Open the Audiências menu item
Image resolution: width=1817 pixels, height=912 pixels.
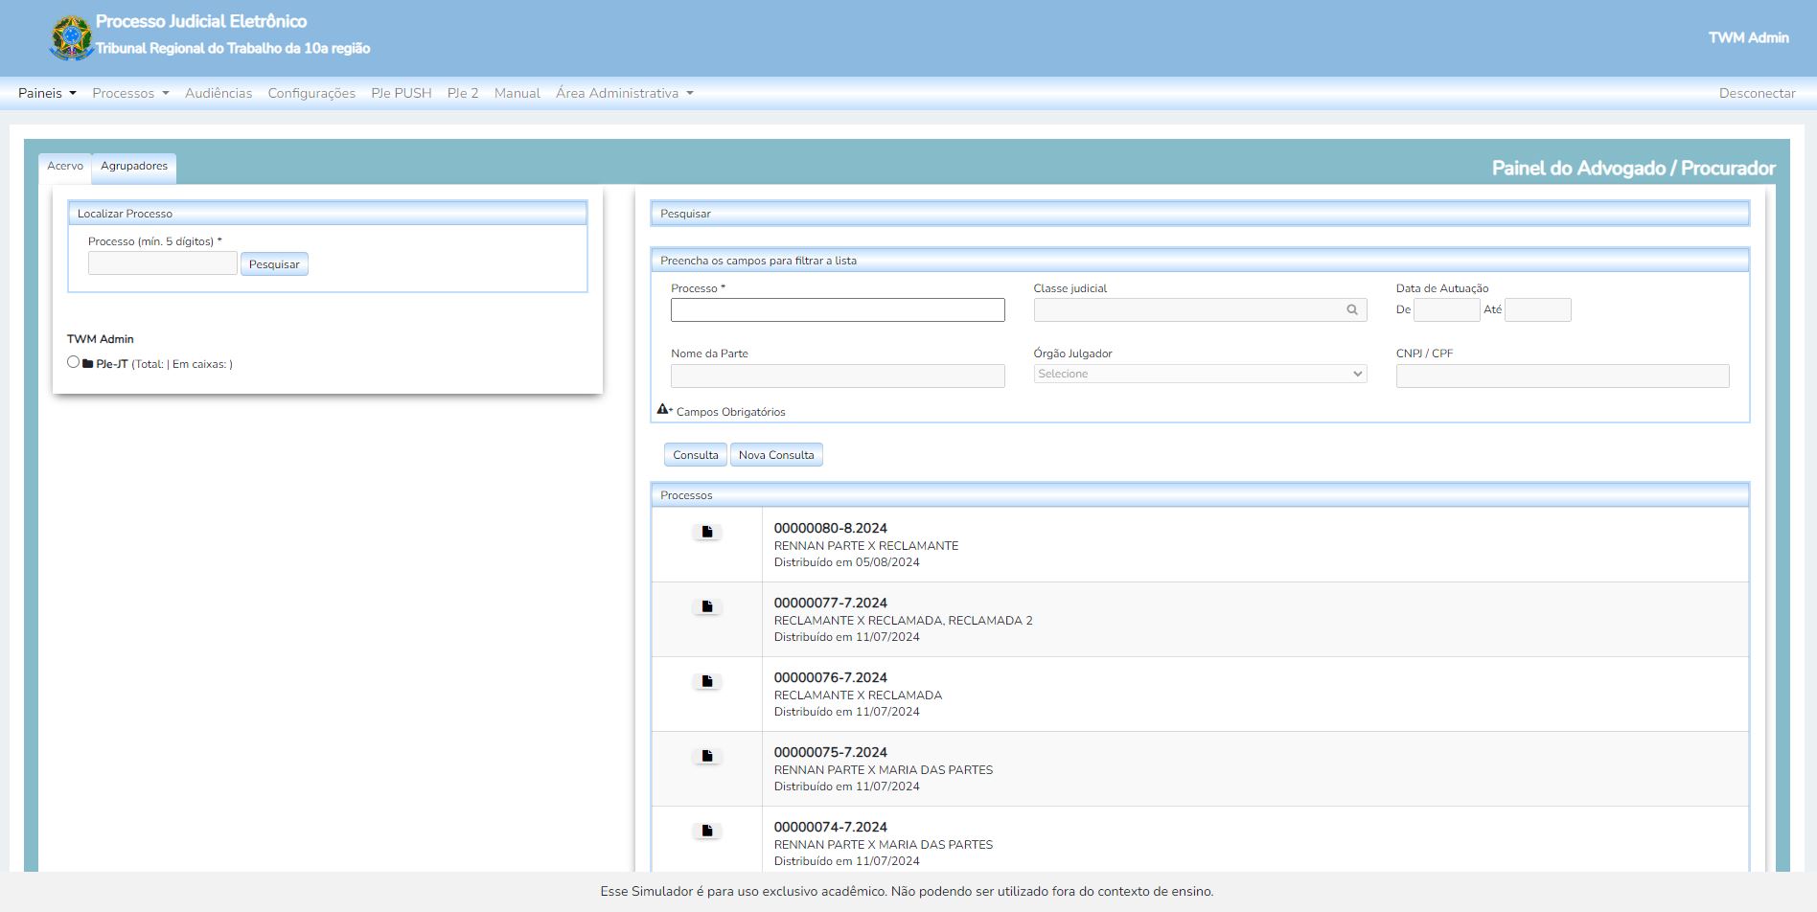coord(218,93)
